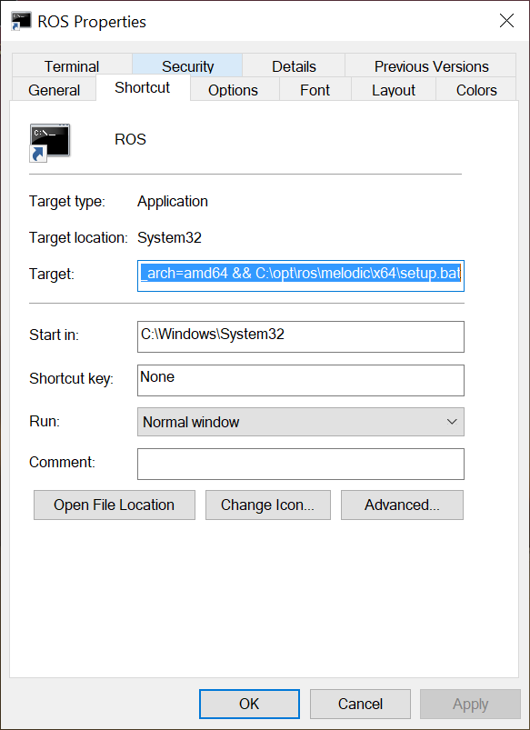Switch to the Security tab
The height and width of the screenshot is (730, 530).
tap(187, 66)
